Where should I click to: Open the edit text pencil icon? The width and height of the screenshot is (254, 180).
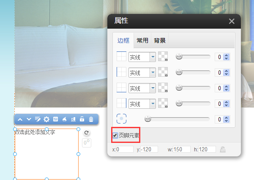point(38,120)
